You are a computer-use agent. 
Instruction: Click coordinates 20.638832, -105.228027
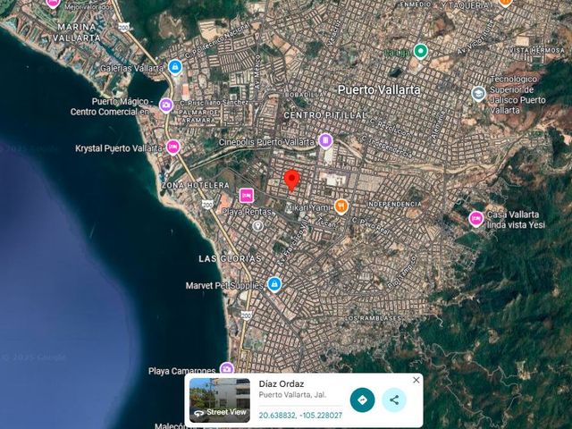click(300, 416)
